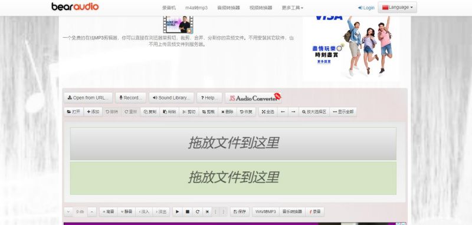
Task: Click the 放大选择区 zoom selection button
Action: point(314,112)
